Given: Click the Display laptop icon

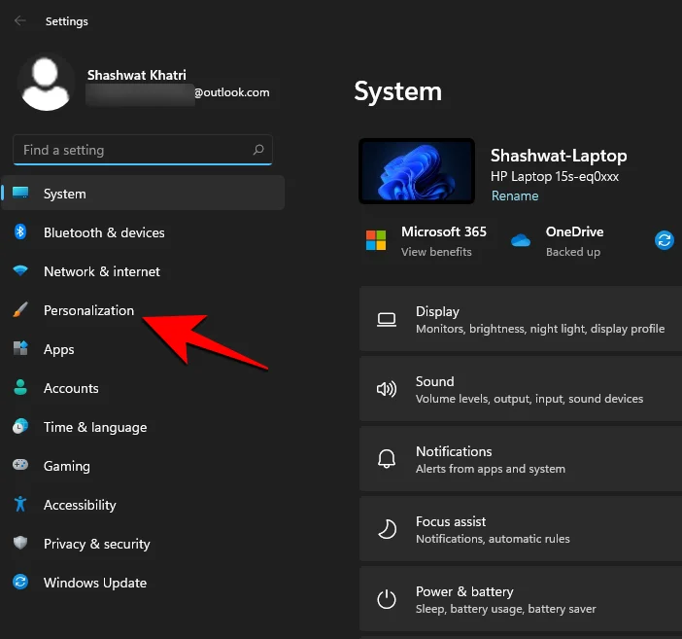Looking at the screenshot, I should (x=387, y=320).
